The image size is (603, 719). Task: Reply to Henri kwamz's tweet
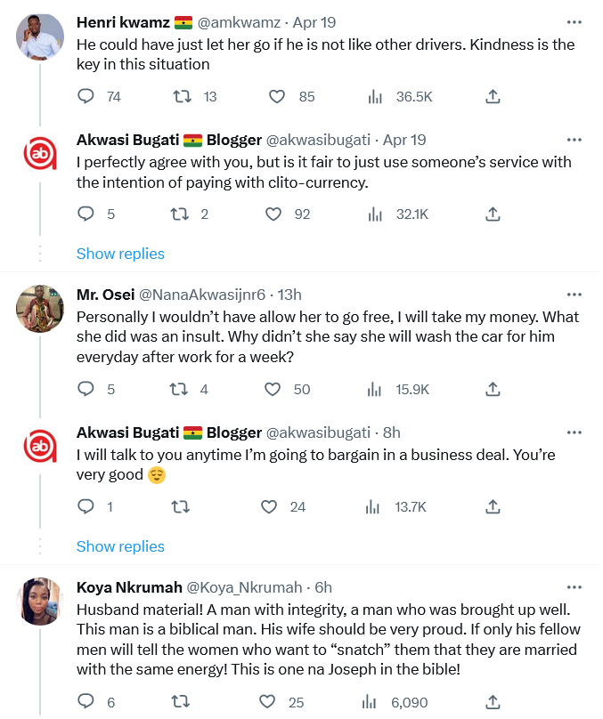[x=86, y=96]
